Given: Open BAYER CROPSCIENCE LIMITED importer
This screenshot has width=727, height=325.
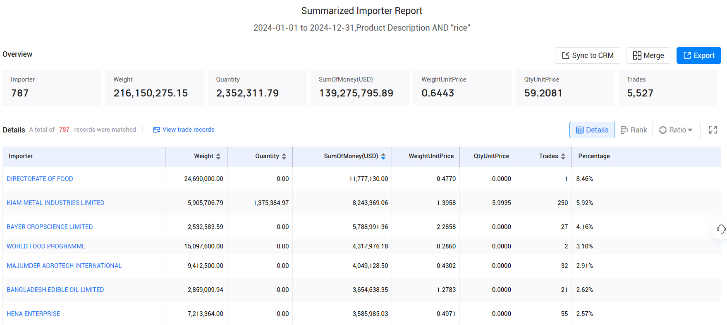Looking at the screenshot, I should pyautogui.click(x=50, y=227).
